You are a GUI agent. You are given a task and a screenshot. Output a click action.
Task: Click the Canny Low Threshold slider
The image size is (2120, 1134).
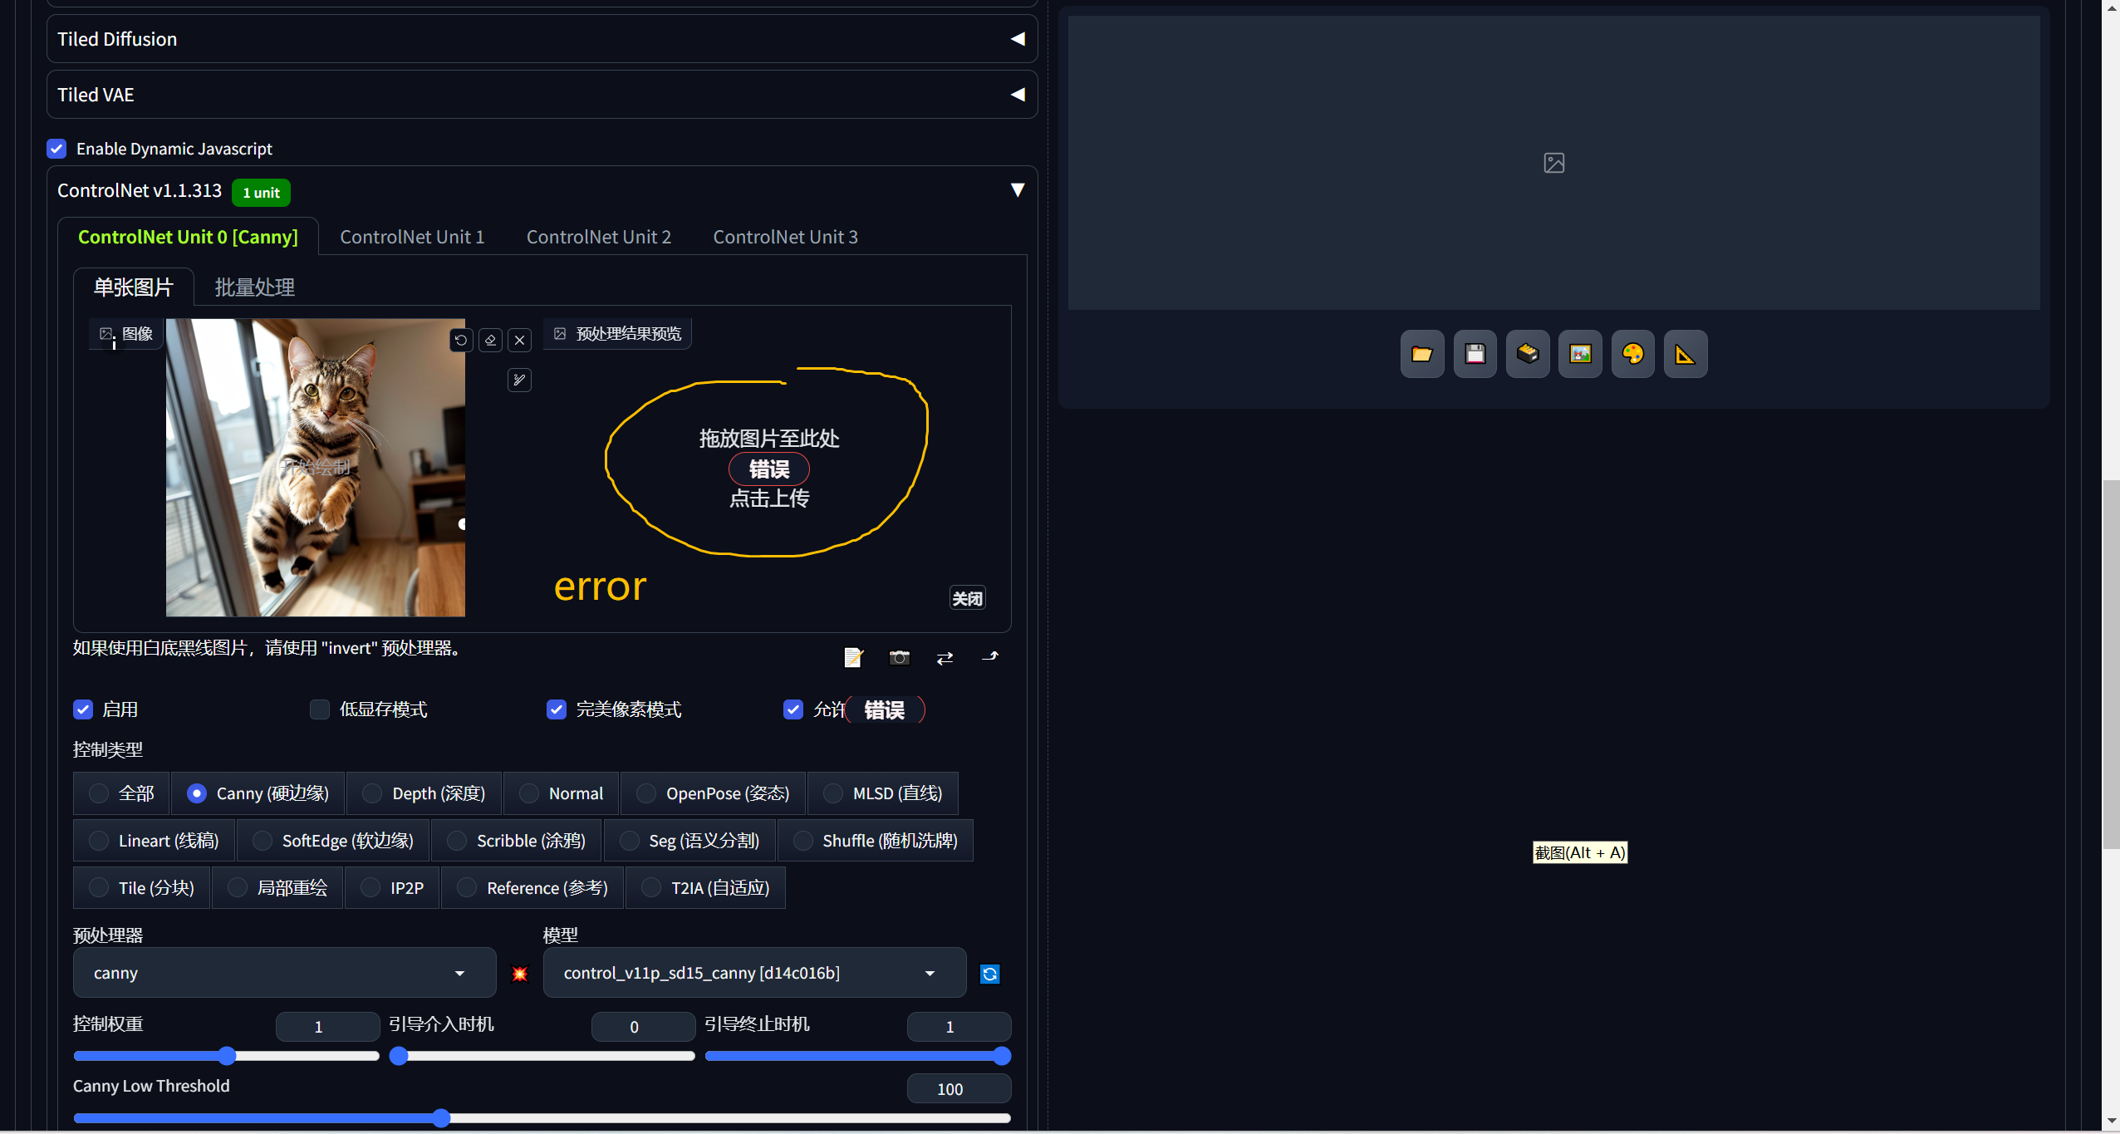[x=542, y=1118]
